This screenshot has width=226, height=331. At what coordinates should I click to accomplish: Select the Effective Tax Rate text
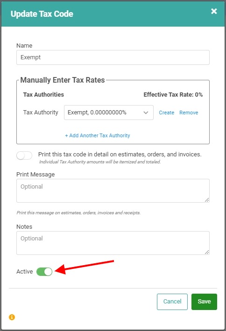(x=173, y=95)
